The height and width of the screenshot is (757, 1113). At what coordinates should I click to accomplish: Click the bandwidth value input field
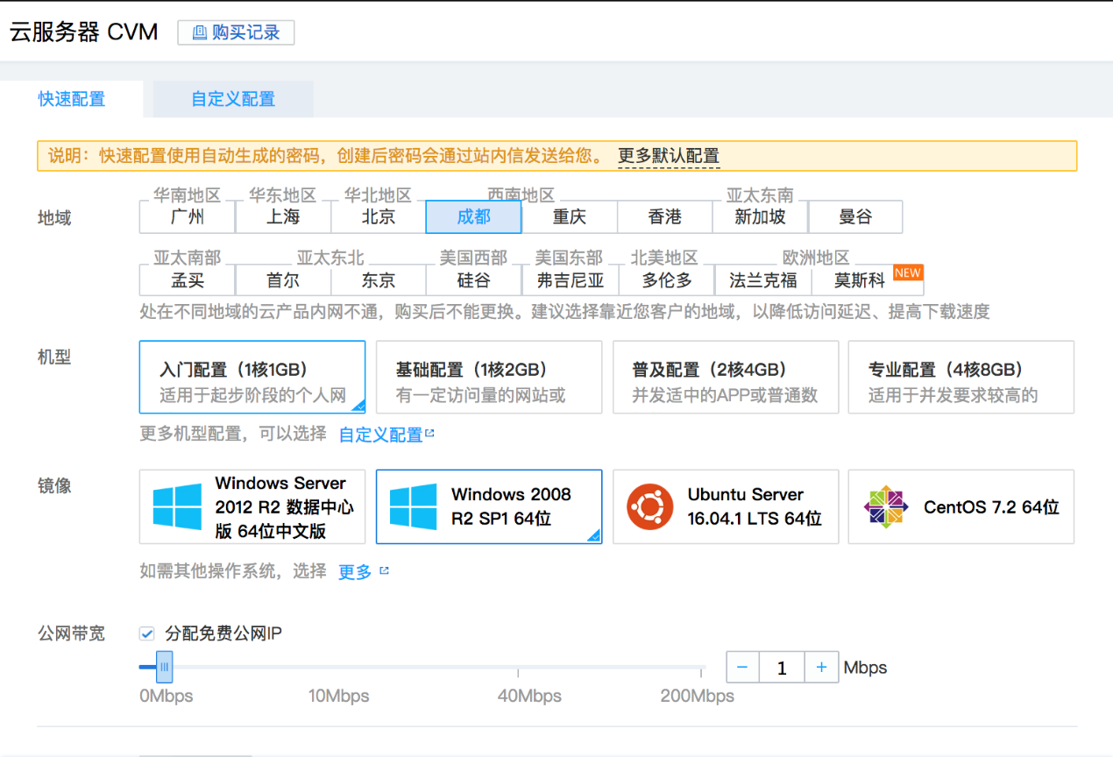782,668
